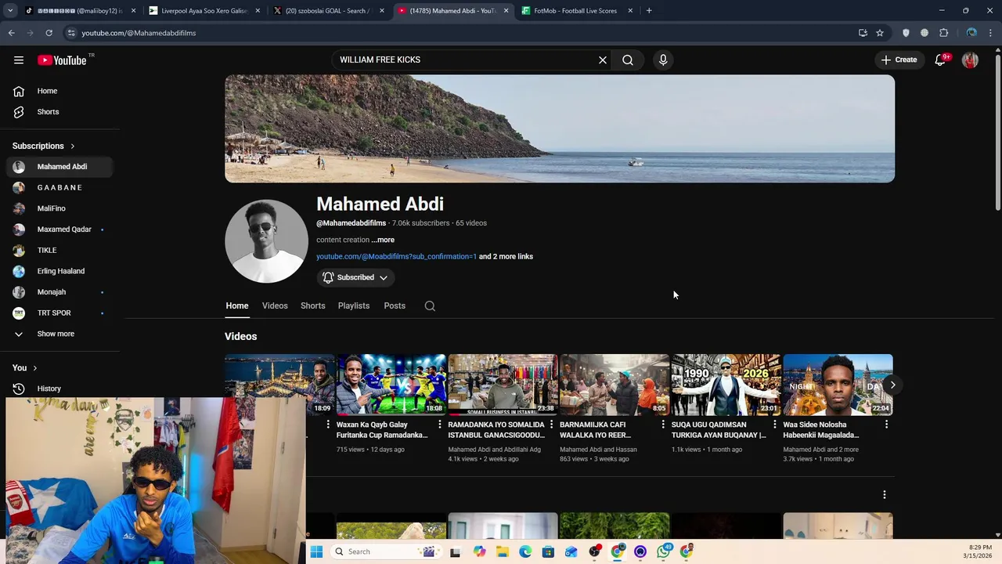1002x564 pixels.
Task: Open the tab search dropdown arrow
Action: click(9, 11)
